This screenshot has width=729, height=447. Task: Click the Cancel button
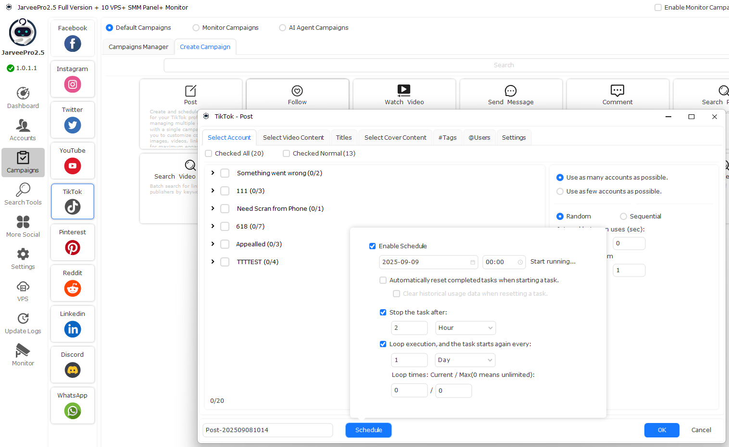701,430
